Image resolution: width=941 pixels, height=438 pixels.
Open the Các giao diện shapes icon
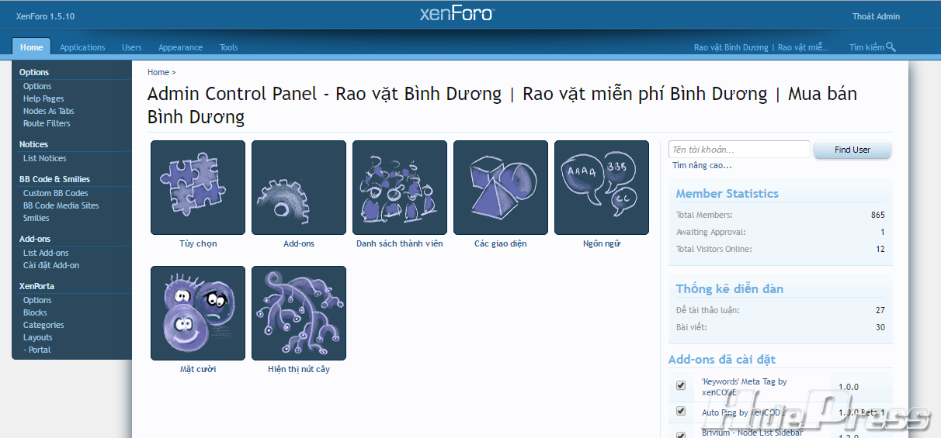pyautogui.click(x=501, y=188)
